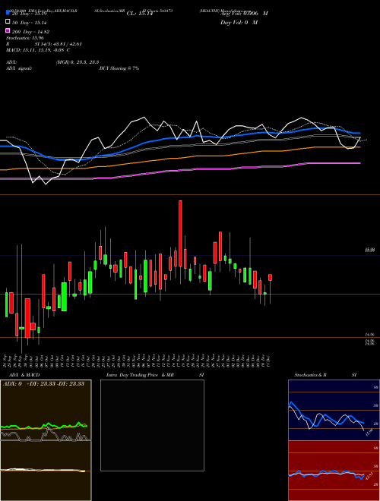Click the 'SI 14/3: 43.81 / 42.61' reading
Image resolution: width=380 pixels, height=501 pixels.
(x=59, y=44)
